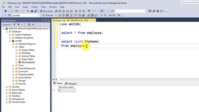This screenshot has height=112, width=199.
Task: Click the Quick Launch search field
Action: pyautogui.click(x=190, y=2)
